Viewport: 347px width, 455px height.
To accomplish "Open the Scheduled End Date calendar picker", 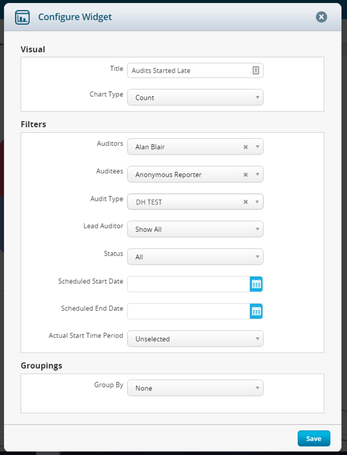I will point(256,311).
